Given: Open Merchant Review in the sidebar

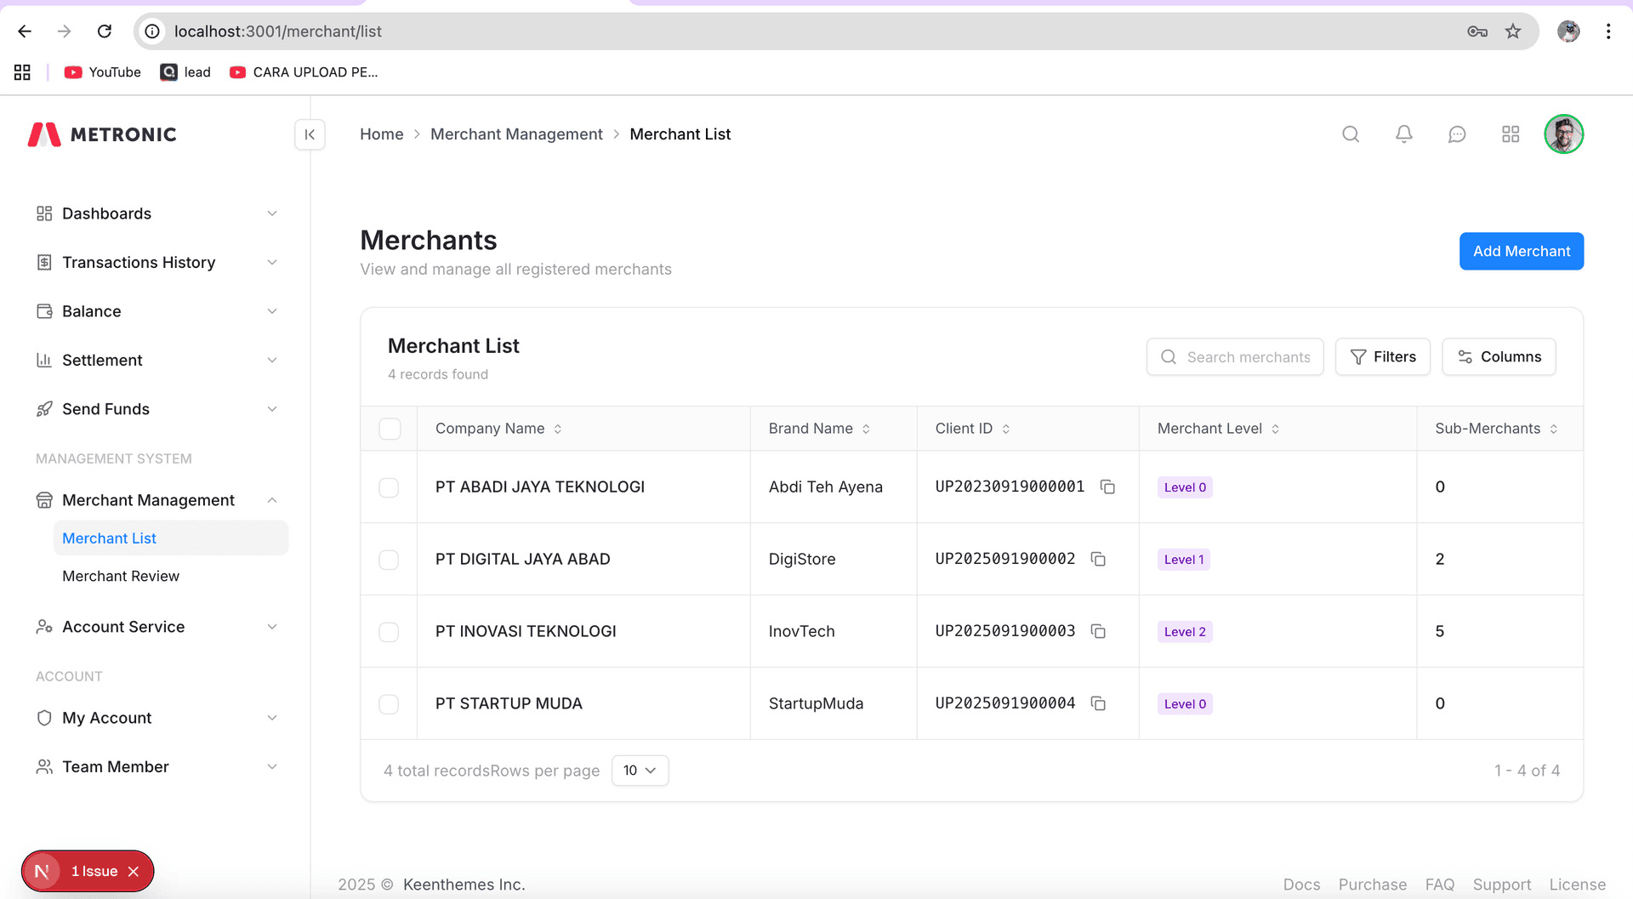Looking at the screenshot, I should 121,577.
